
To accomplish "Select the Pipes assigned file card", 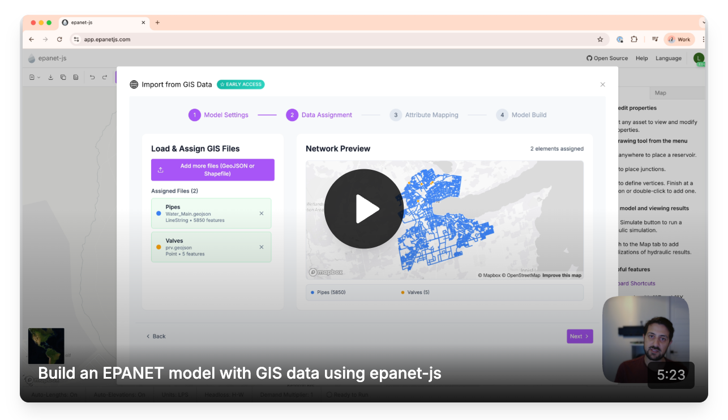I will tap(211, 213).
